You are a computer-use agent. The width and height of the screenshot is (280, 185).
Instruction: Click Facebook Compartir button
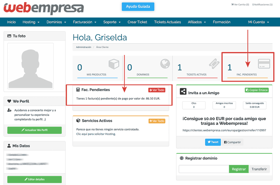tap(232, 142)
